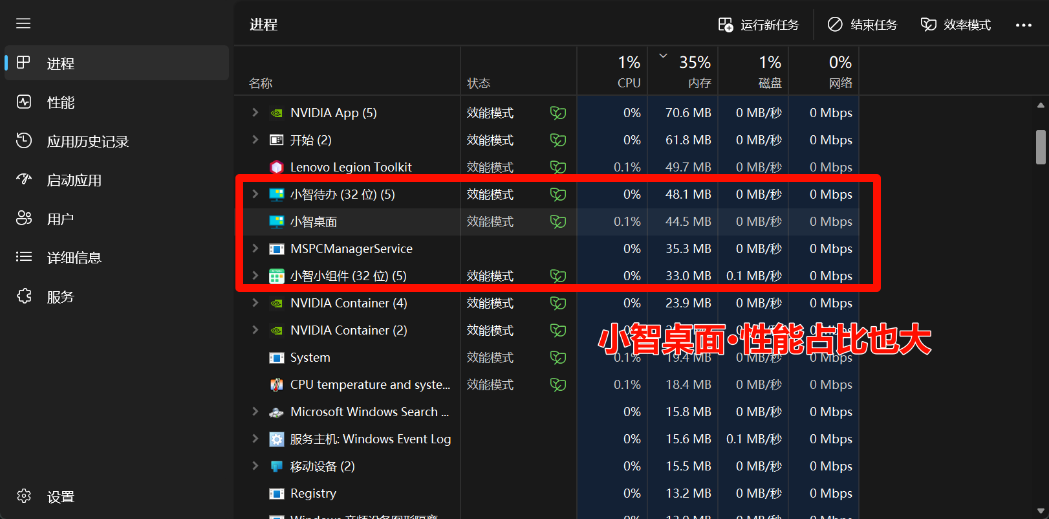Click 运行新任务 button
The image size is (1049, 519).
click(759, 25)
